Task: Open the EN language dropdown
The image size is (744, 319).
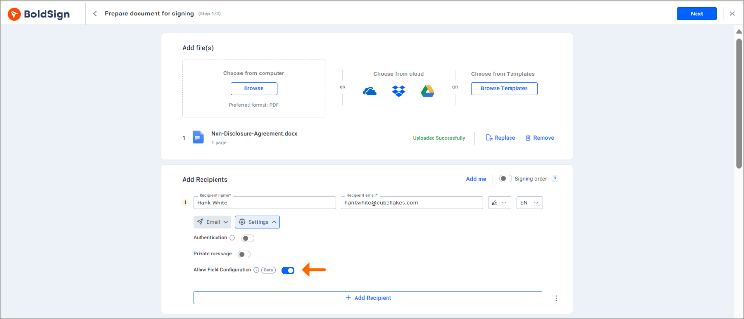Action: point(529,203)
